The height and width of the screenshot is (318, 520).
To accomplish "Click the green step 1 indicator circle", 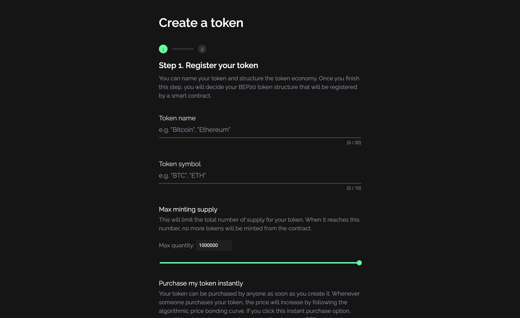I will 163,49.
